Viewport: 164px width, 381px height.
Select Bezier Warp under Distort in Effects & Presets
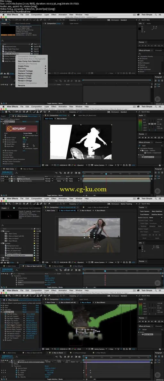pyautogui.click(x=148, y=334)
